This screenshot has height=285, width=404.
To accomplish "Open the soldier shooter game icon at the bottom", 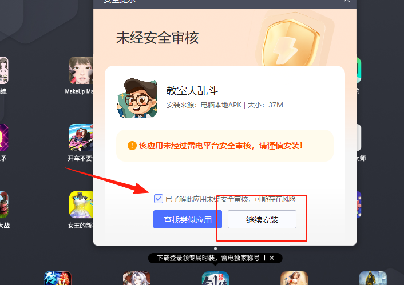I will tap(373, 278).
